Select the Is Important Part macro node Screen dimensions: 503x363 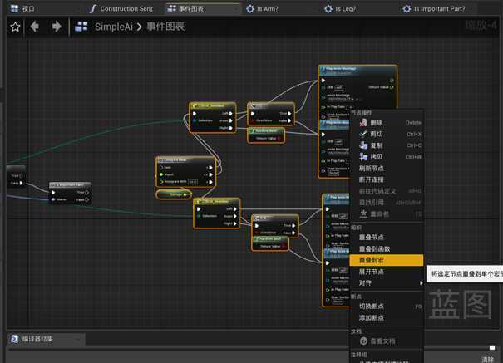click(70, 193)
